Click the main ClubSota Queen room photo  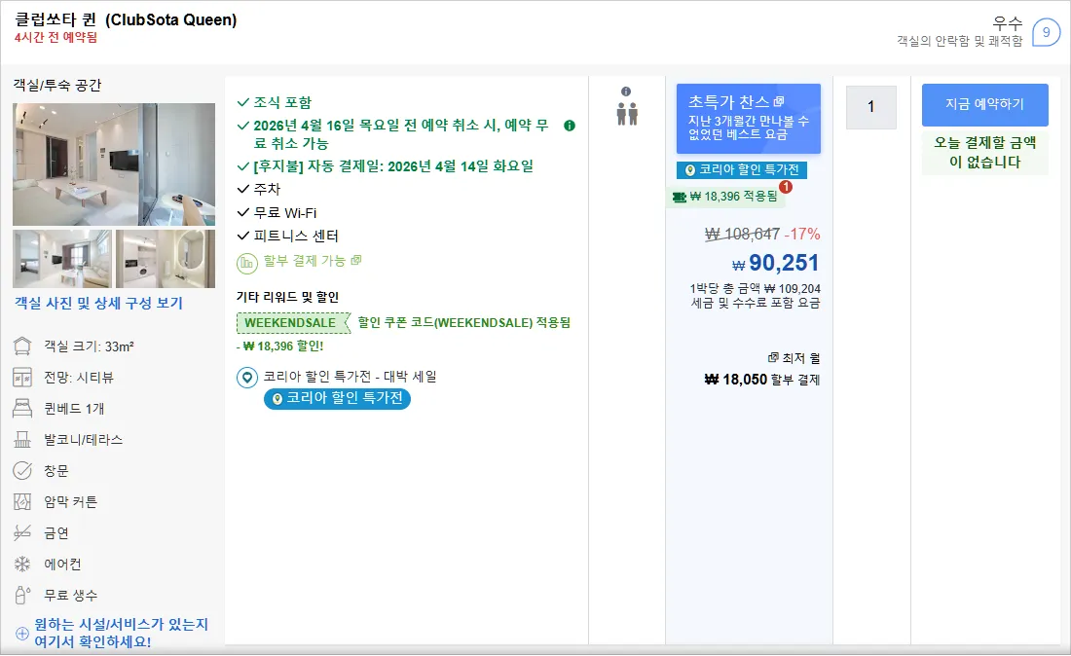point(114,164)
